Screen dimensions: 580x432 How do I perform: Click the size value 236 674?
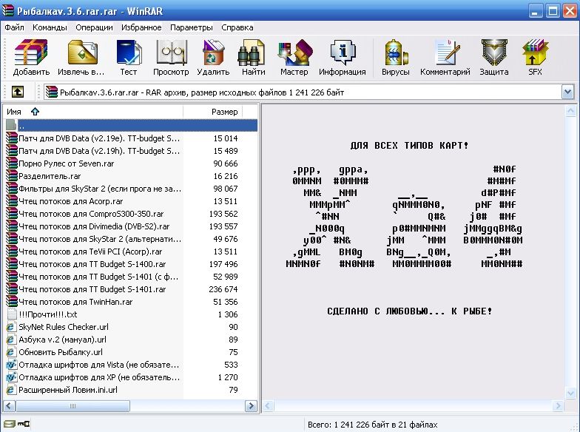223,288
